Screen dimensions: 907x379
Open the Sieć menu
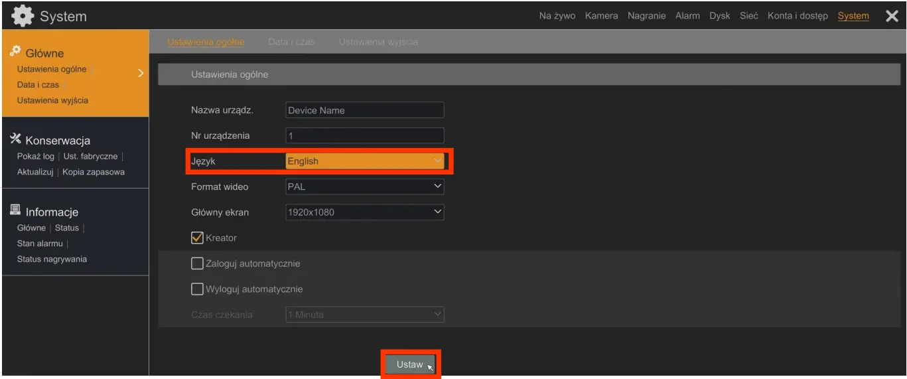749,16
